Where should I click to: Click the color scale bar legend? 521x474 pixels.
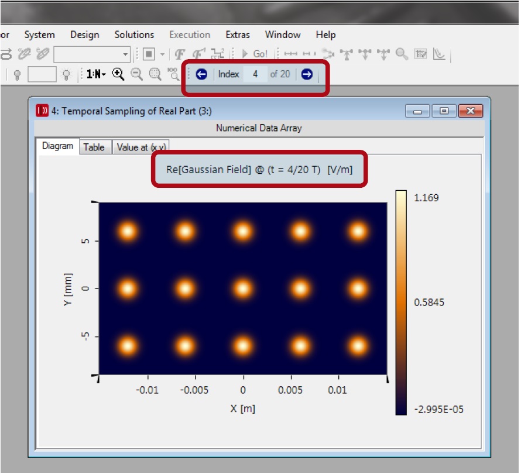pos(401,303)
